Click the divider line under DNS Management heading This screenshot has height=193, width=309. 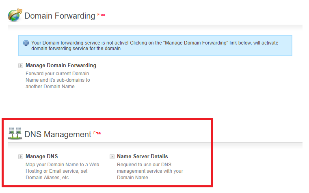(155, 143)
